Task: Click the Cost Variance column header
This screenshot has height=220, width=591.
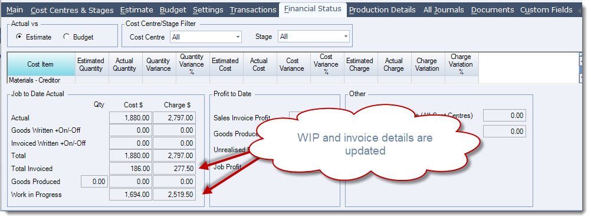Action: point(294,64)
